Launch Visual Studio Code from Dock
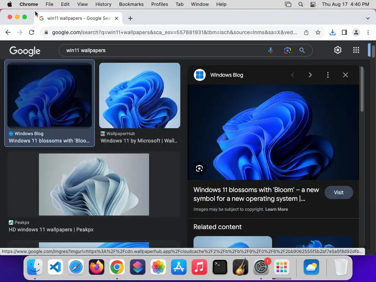This screenshot has height=282, width=376. pos(55,267)
